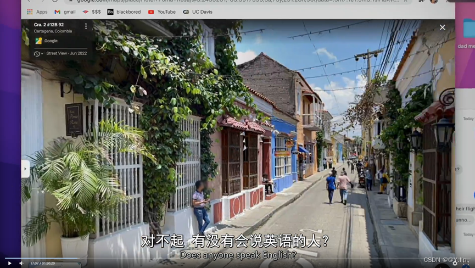Click the YouTube bookmark red icon
The image size is (475, 268).
coord(151,12)
